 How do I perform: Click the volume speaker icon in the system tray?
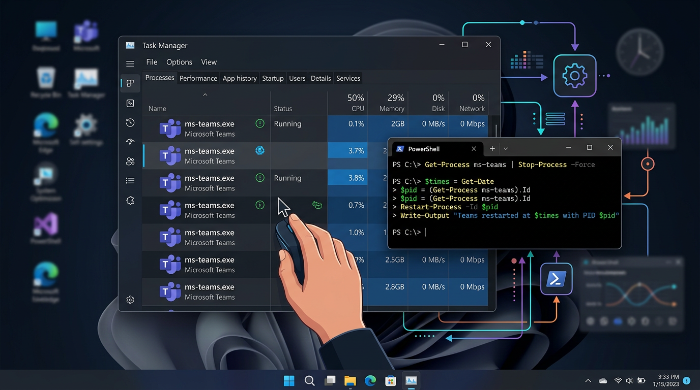coord(630,380)
